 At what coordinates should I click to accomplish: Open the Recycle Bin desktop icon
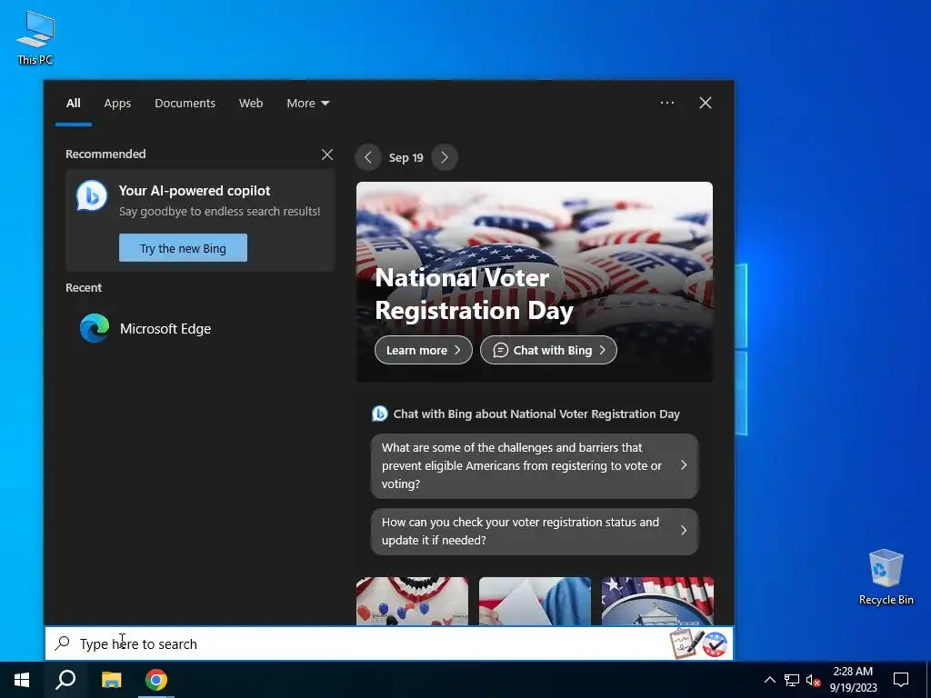click(886, 577)
